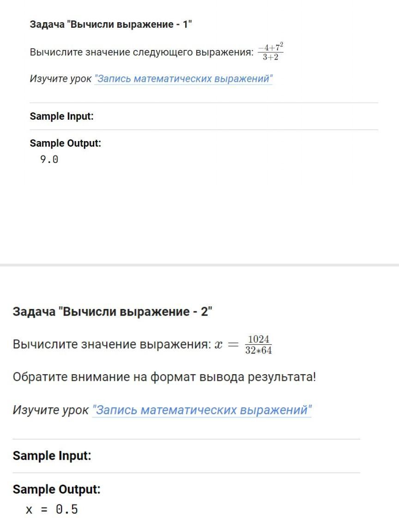Click the "Вычисли выражение - 2" task heading
Viewport: 399px width, 532px height.
112,311
